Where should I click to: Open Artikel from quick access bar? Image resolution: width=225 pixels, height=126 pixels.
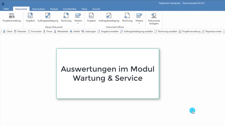pyautogui.click(x=75, y=31)
